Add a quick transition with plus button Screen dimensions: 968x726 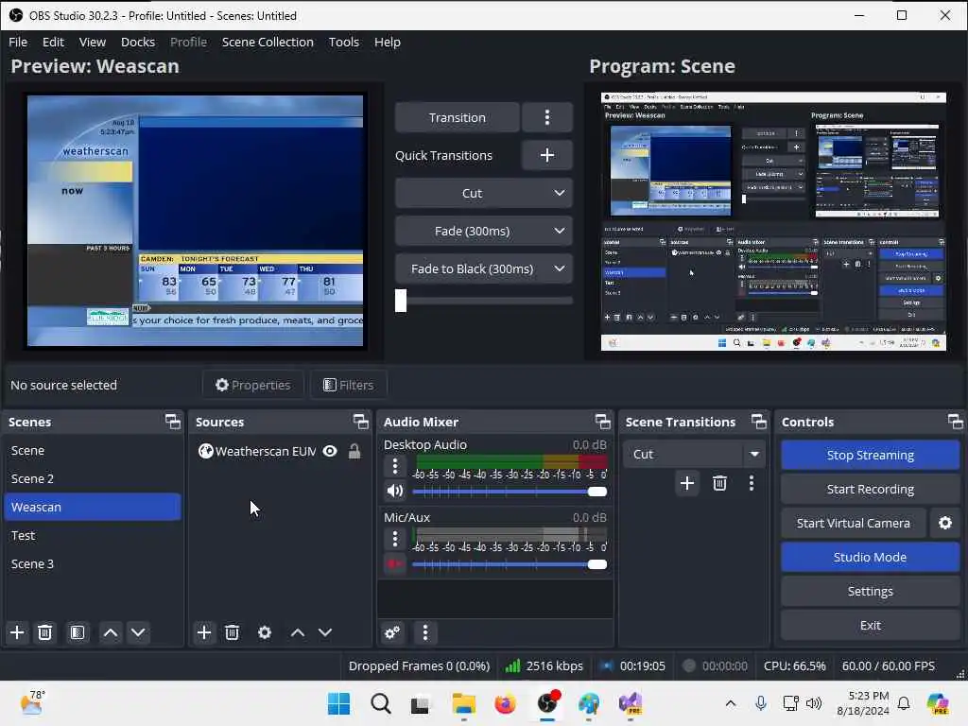coord(547,155)
